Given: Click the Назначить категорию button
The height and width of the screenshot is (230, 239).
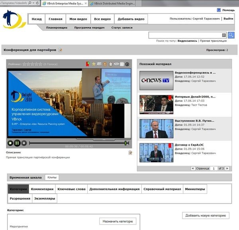Looking at the screenshot, I should [118, 221].
